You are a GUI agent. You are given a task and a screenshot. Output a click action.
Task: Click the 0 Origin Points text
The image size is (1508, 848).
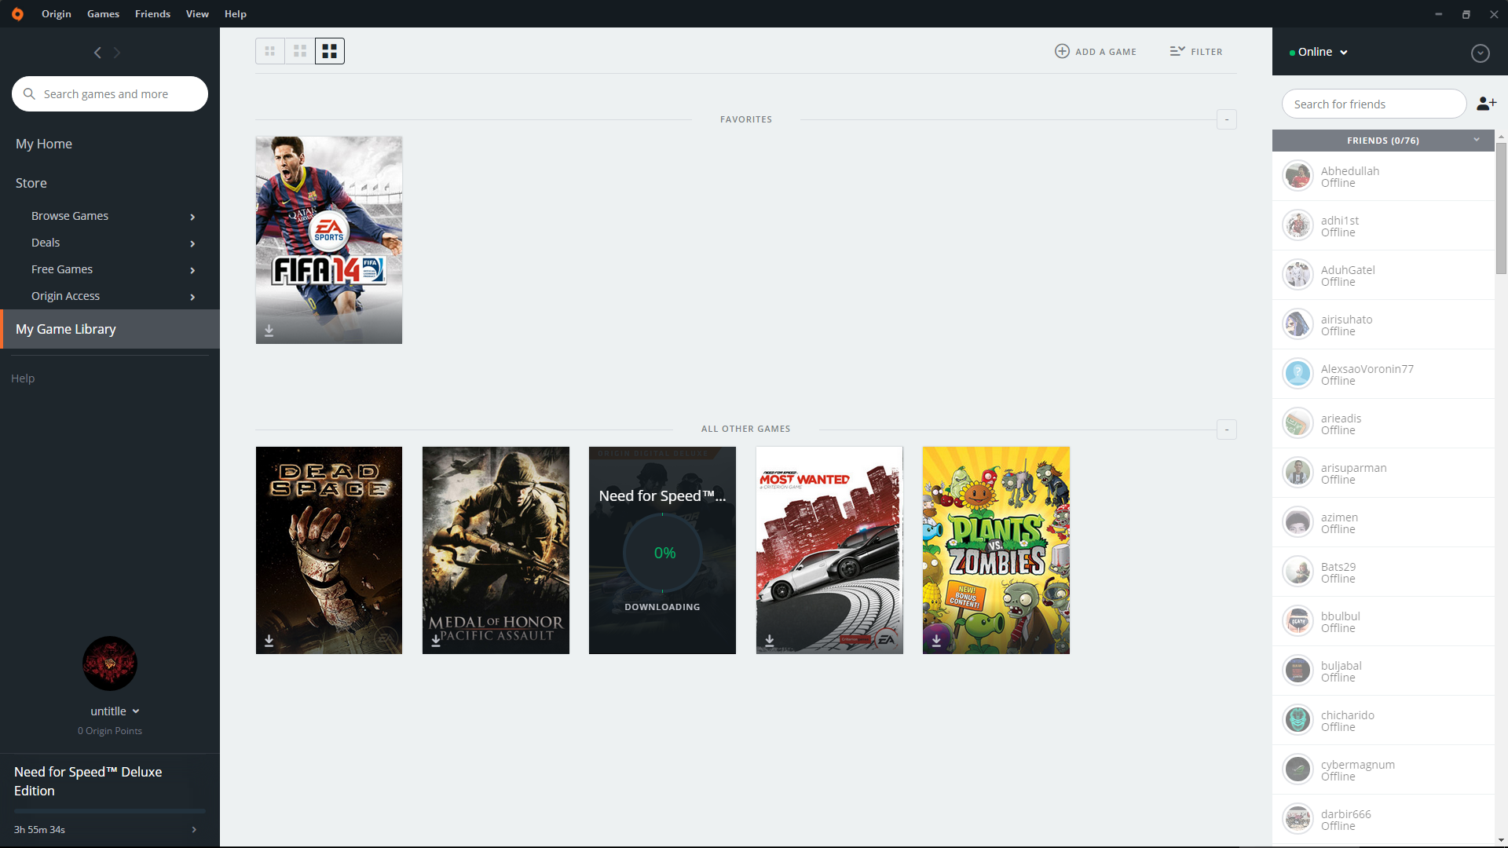coord(110,731)
